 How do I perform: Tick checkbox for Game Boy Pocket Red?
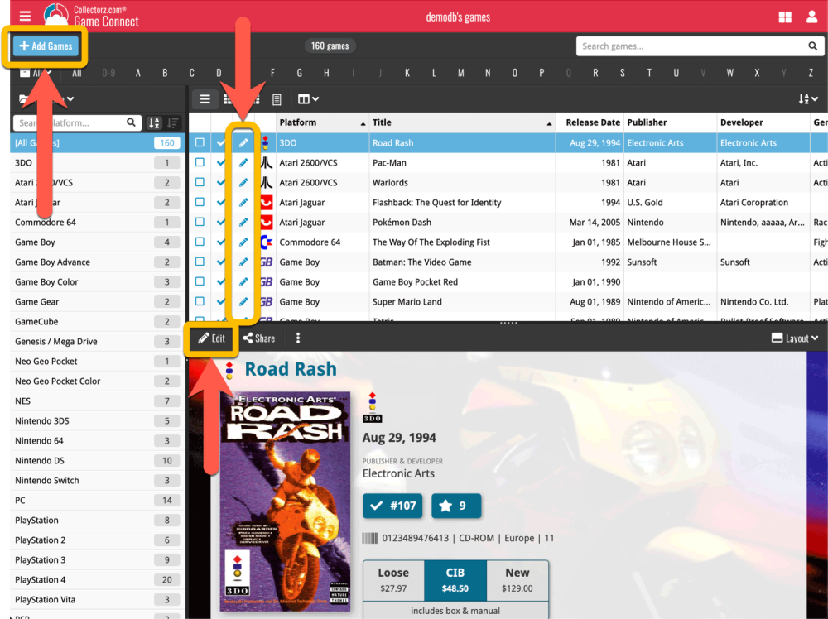pos(200,281)
